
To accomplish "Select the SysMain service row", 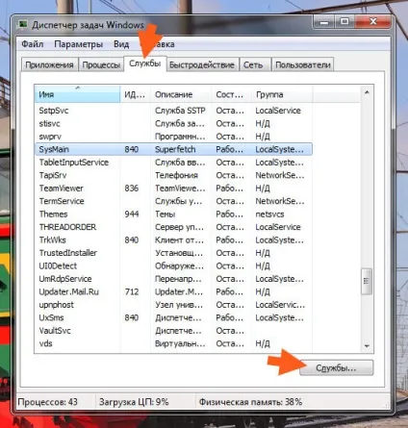I will click(x=173, y=149).
